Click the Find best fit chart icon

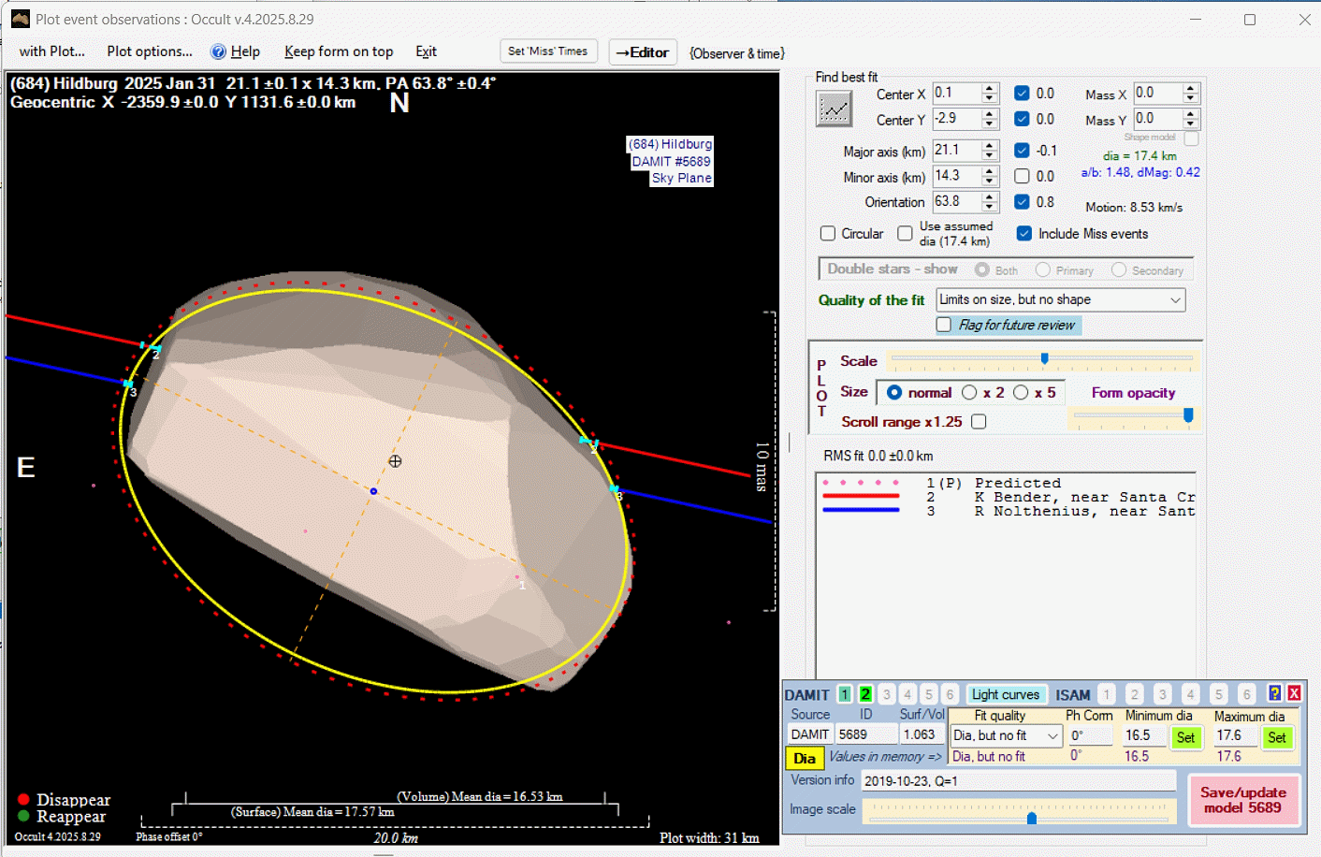pos(834,109)
